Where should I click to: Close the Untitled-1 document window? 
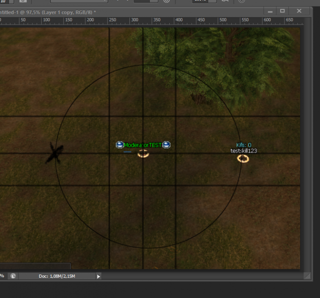click(299, 10)
